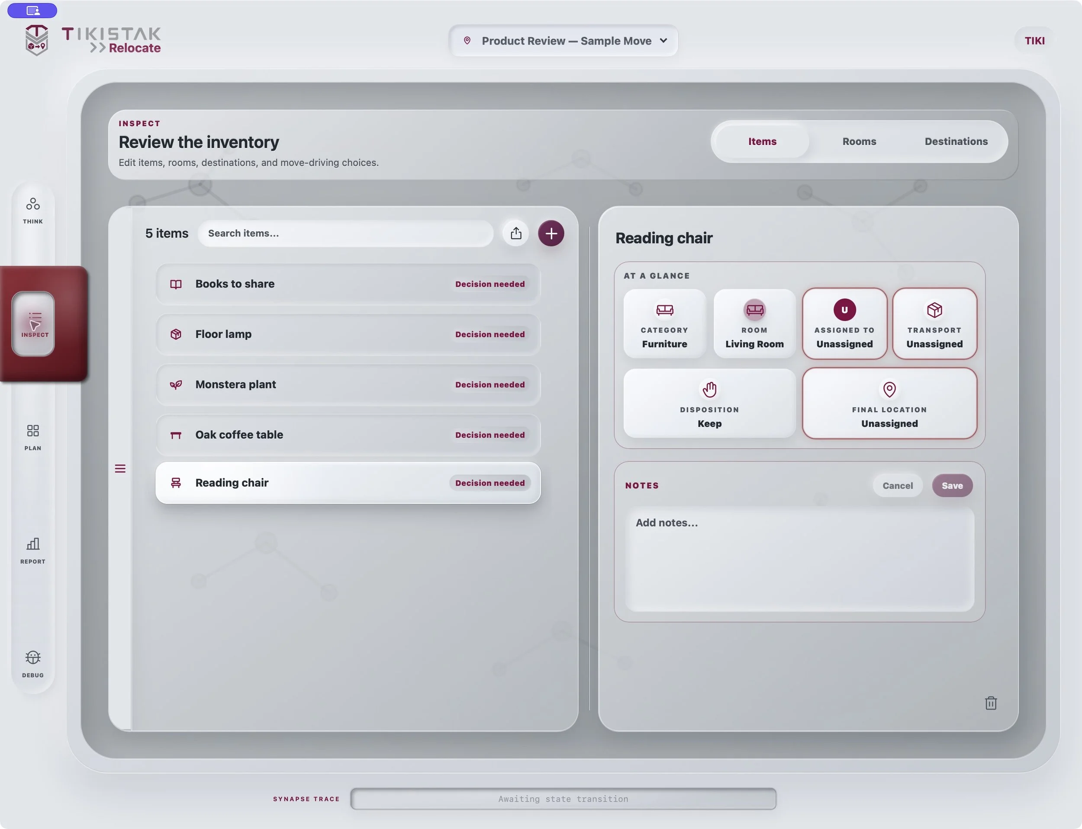1082x829 pixels.
Task: Open the Room Living Room card
Action: point(754,324)
